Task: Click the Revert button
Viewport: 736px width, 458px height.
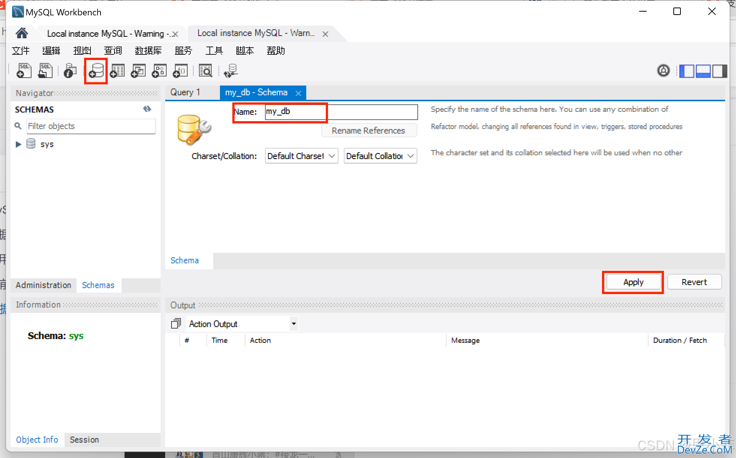Action: coord(694,282)
